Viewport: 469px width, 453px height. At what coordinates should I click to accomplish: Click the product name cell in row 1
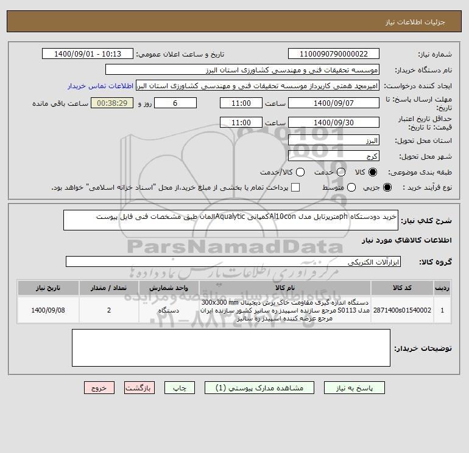(285, 310)
